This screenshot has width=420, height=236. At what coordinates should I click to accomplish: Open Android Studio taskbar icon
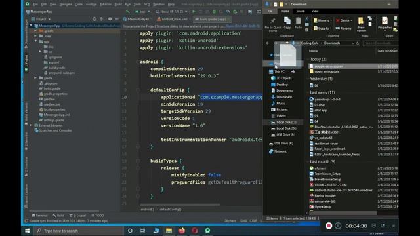click(207, 231)
